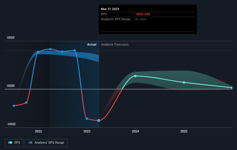Select the EPS data point at 2023

[87, 119]
